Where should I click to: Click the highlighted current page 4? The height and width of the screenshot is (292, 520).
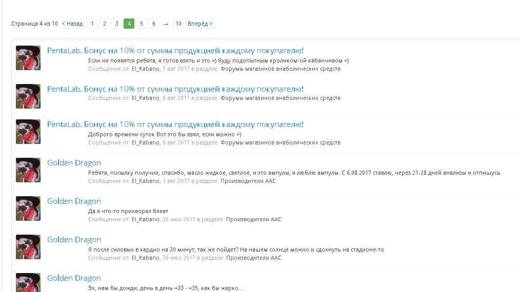tap(129, 24)
